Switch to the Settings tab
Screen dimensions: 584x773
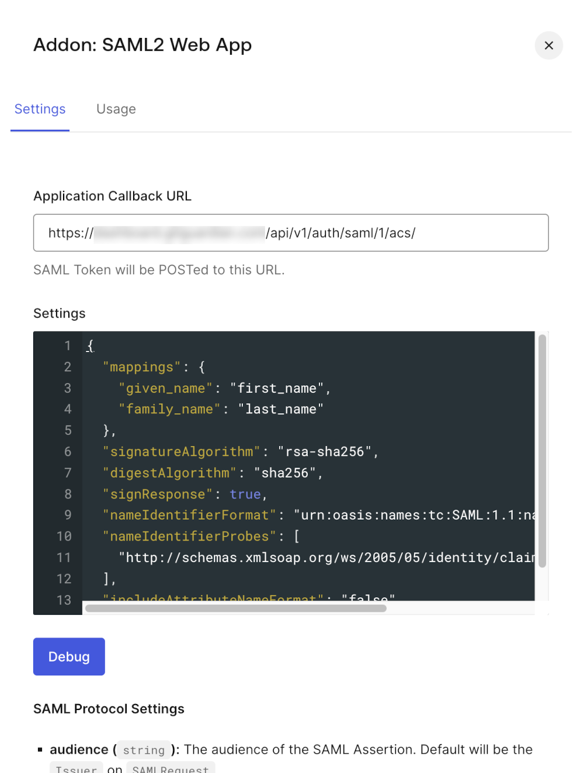pos(40,109)
